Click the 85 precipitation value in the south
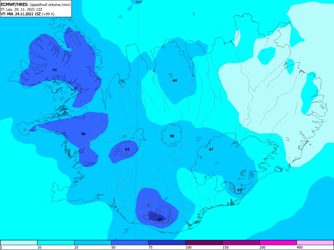This screenshot has height=250, width=334. click(x=160, y=219)
